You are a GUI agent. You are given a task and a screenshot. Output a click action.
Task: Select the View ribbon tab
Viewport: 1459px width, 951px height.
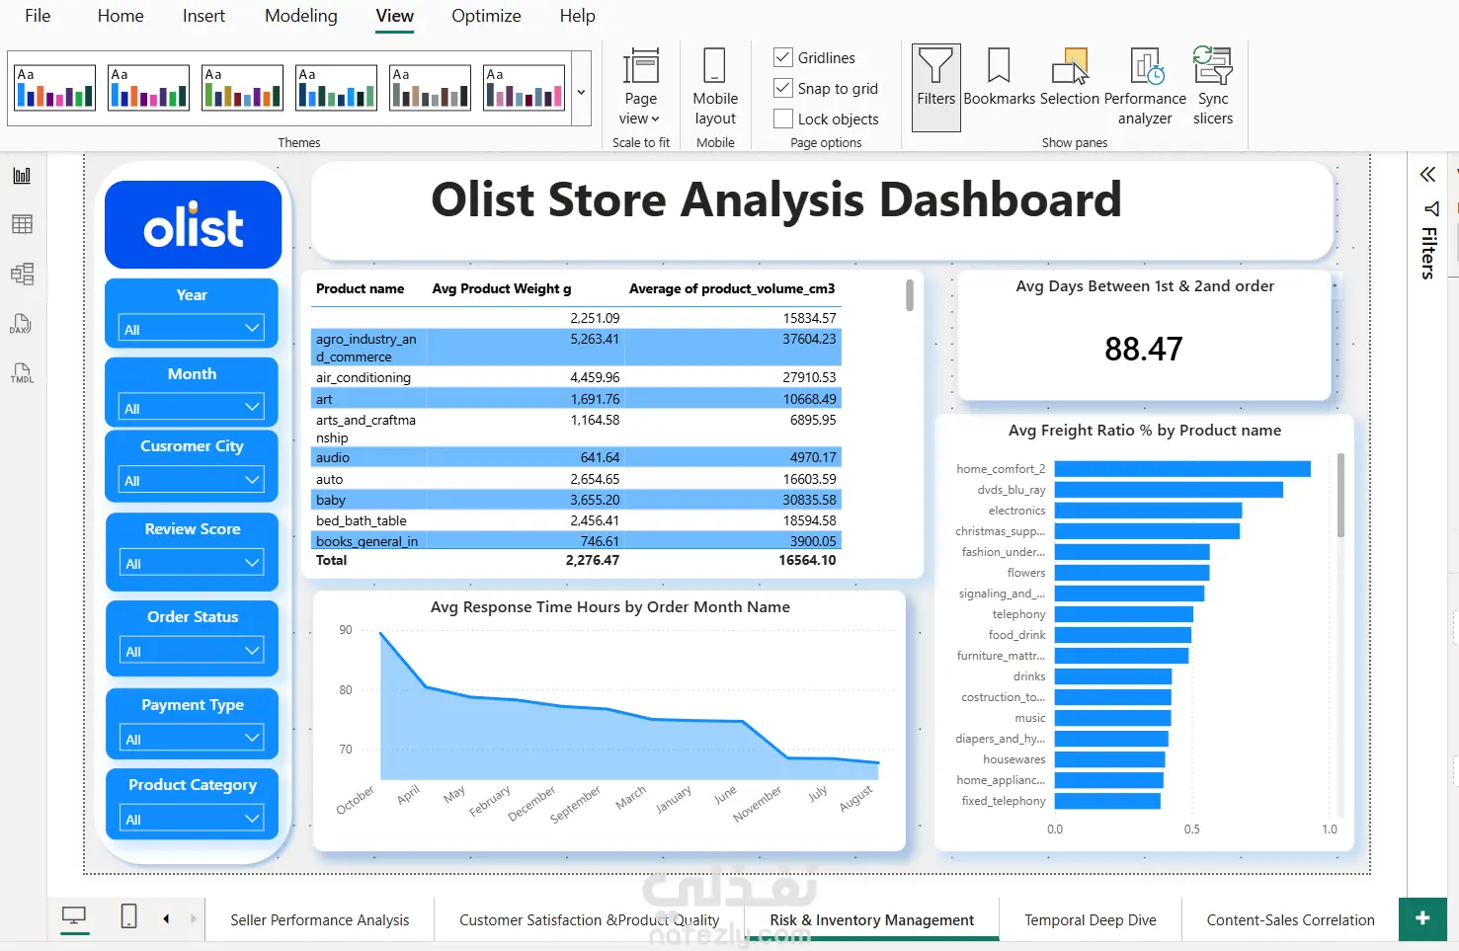pos(395,16)
